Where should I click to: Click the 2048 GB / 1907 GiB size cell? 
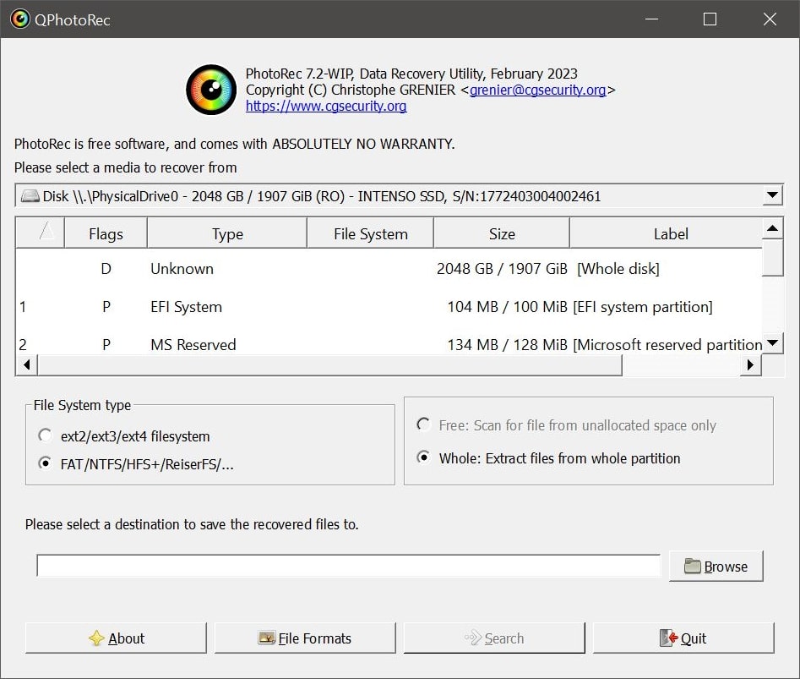(502, 269)
